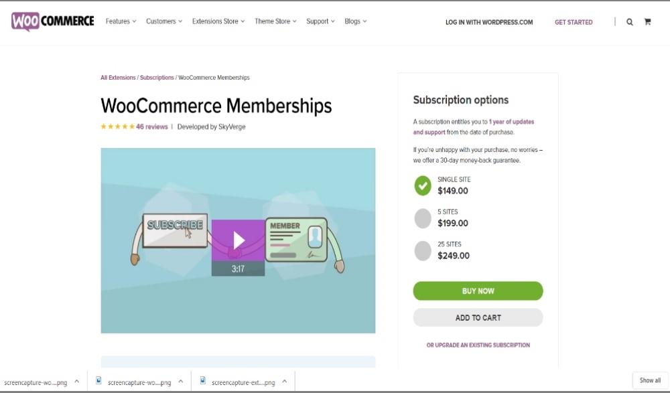This screenshot has height=393, width=670.
Task: Open options chevron for screencapture-ext download
Action: (x=285, y=382)
